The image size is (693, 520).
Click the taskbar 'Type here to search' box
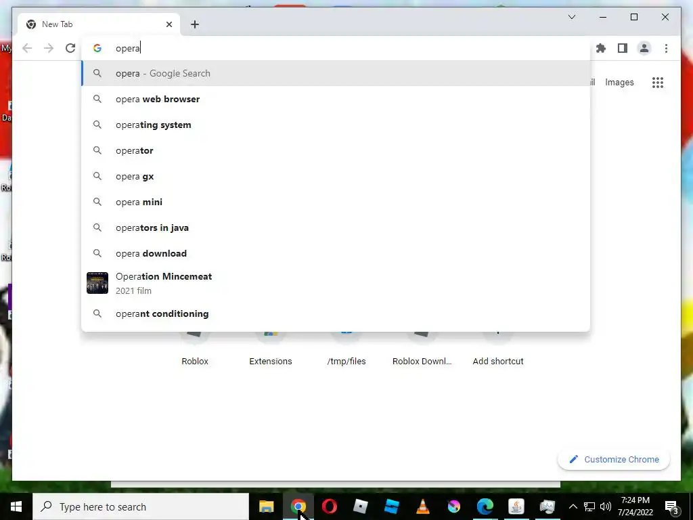141,506
